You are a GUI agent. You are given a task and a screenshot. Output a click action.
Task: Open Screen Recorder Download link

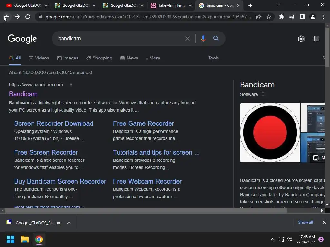point(54,123)
